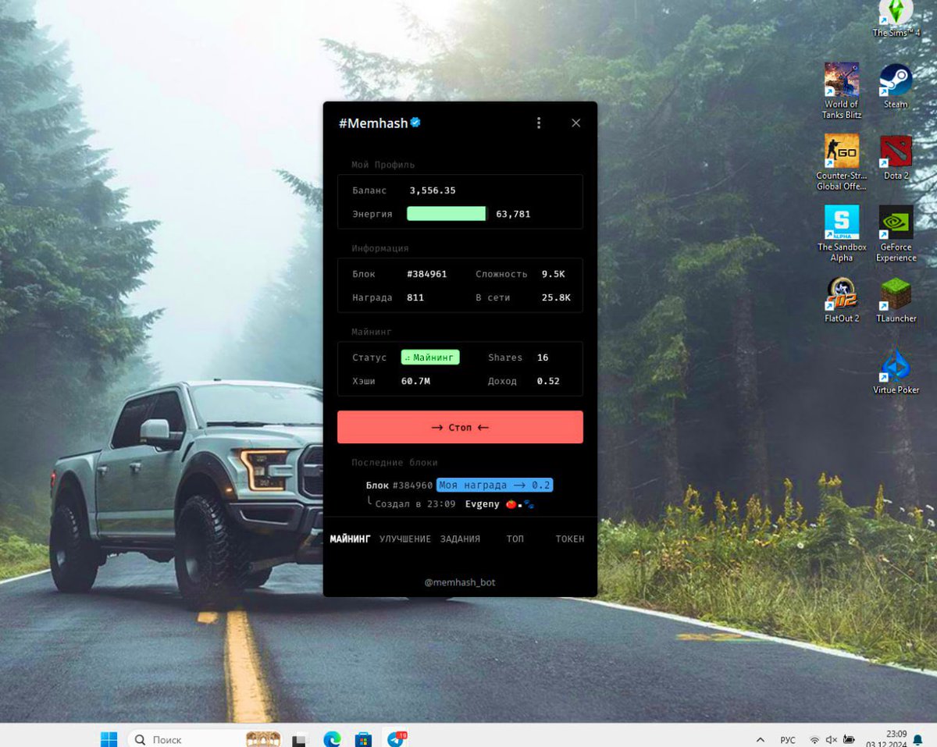Open the notification bell icon
The width and height of the screenshot is (937, 747).
[x=918, y=739]
